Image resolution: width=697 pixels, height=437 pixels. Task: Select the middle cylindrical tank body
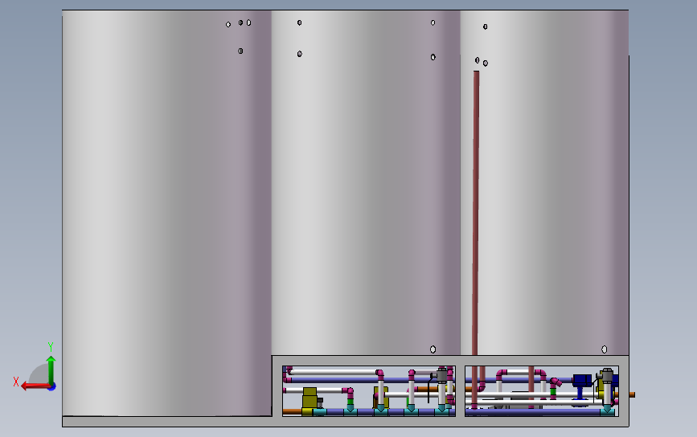[x=366, y=182]
